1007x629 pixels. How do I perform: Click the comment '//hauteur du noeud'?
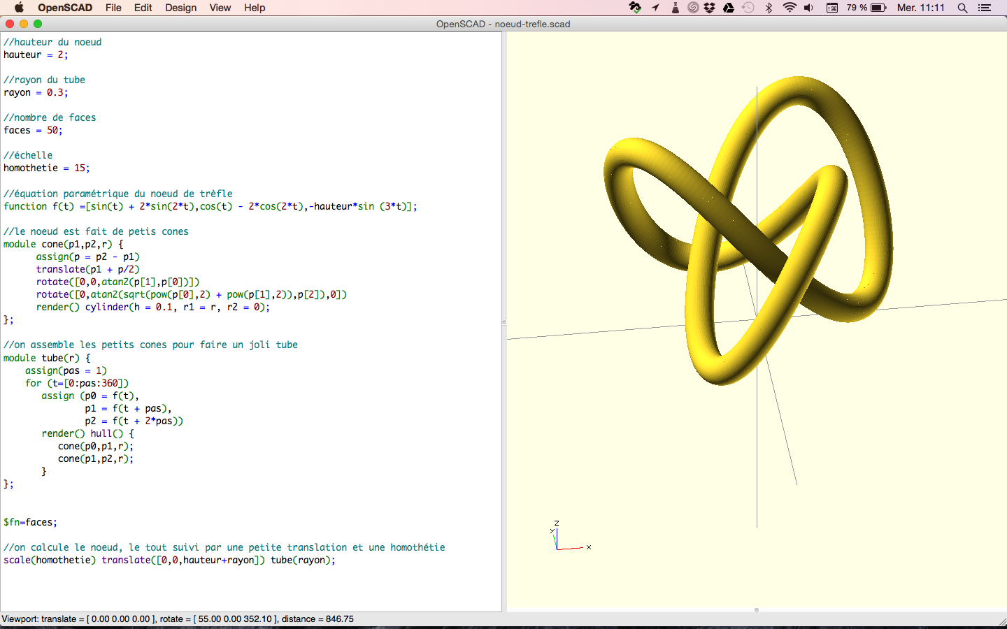[x=52, y=42]
